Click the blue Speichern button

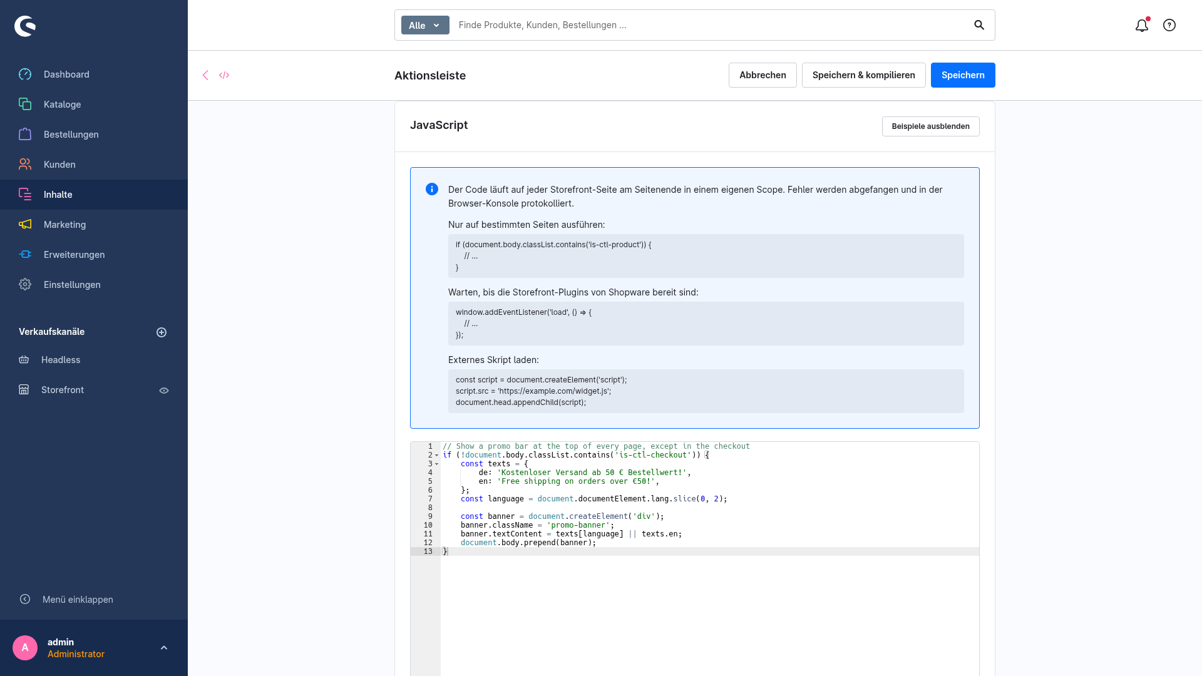[963, 75]
